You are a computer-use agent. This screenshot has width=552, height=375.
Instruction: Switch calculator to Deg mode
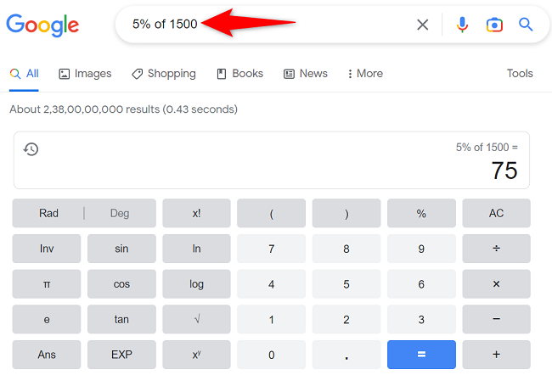tap(120, 213)
